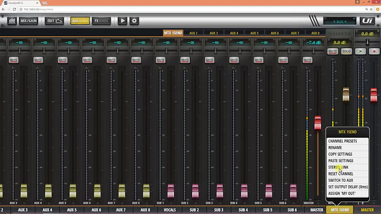Click the red record button in the master section

tap(374, 51)
